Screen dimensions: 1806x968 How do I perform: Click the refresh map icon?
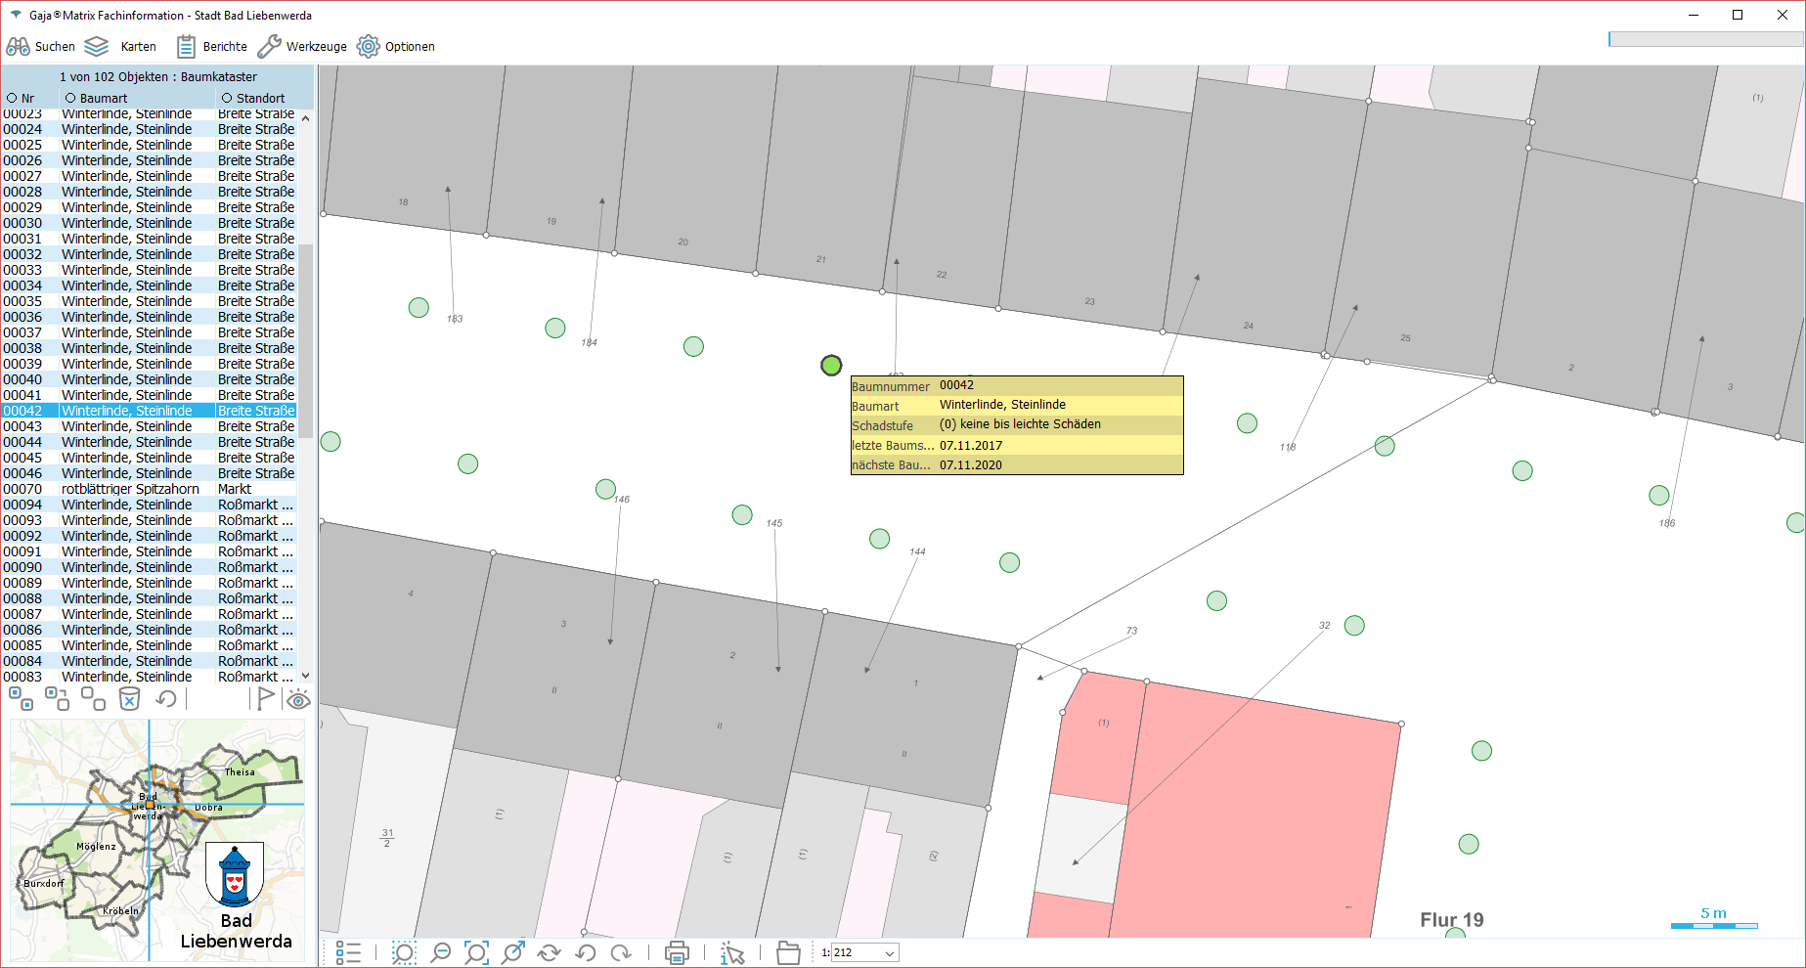pos(549,952)
